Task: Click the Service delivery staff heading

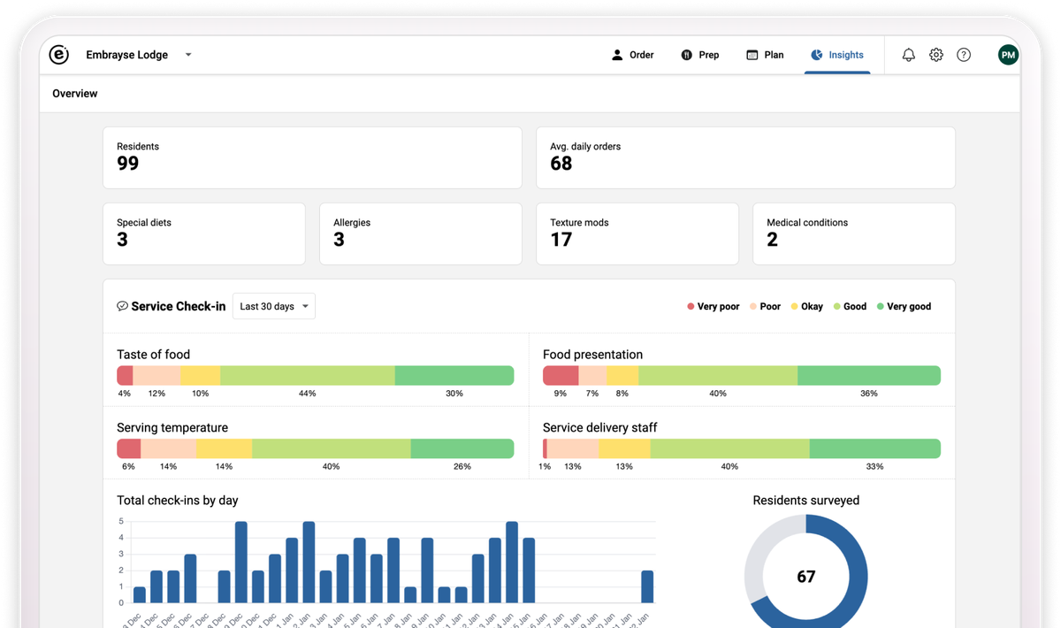Action: click(600, 428)
